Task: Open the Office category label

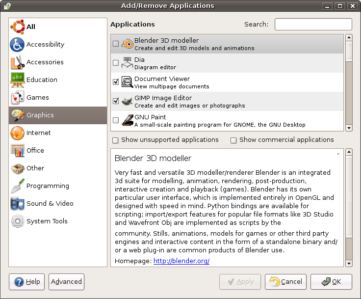Action: point(35,151)
